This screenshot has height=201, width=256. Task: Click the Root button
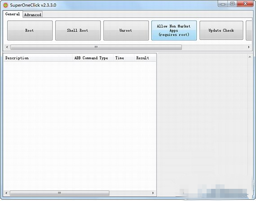coord(30,31)
